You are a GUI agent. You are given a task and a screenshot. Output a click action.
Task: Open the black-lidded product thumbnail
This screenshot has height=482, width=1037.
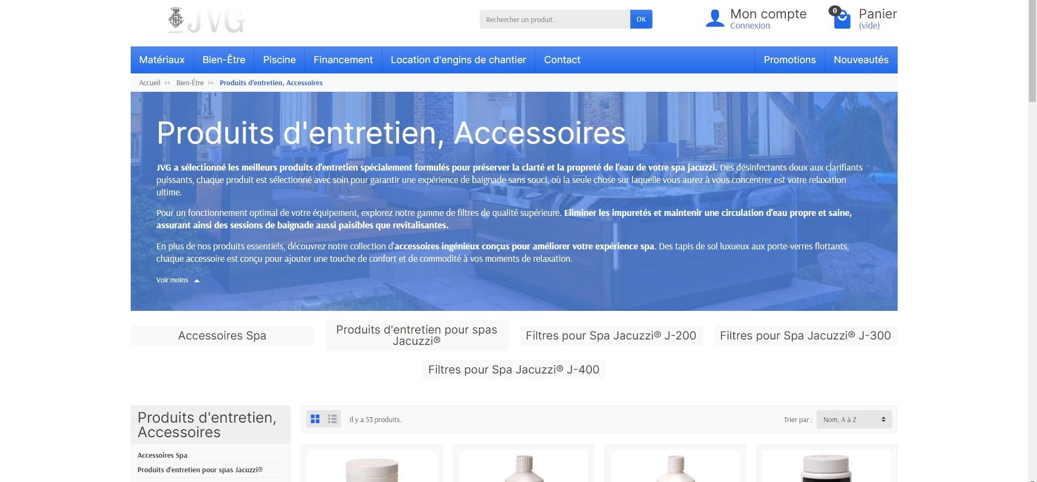(x=826, y=467)
